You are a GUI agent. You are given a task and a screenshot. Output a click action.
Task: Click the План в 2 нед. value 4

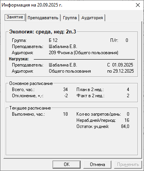tap(128, 90)
